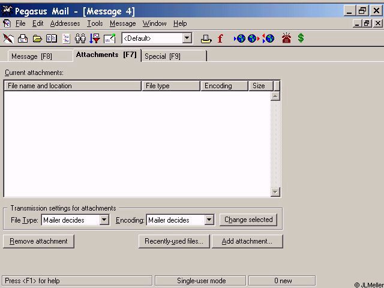
Task: Click the empty attachments list area
Action: (x=137, y=144)
